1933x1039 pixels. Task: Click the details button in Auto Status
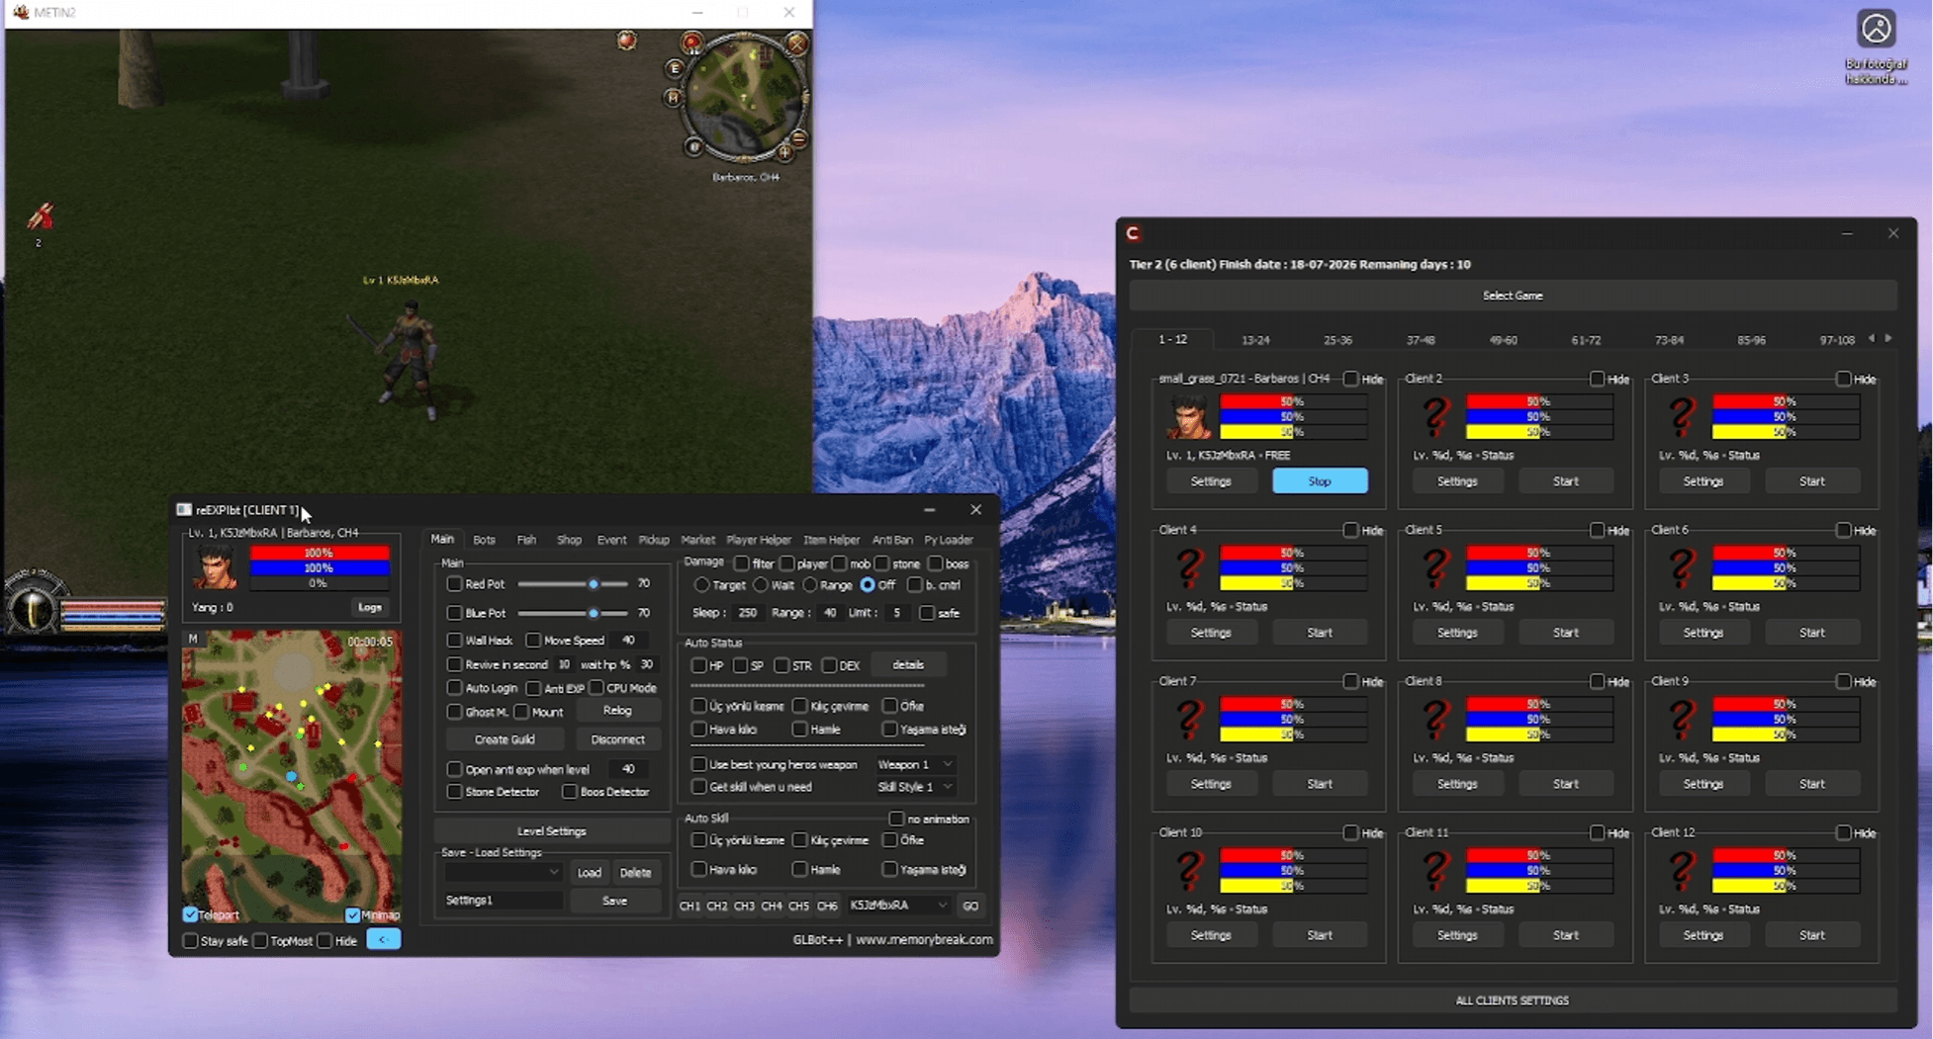(x=907, y=665)
